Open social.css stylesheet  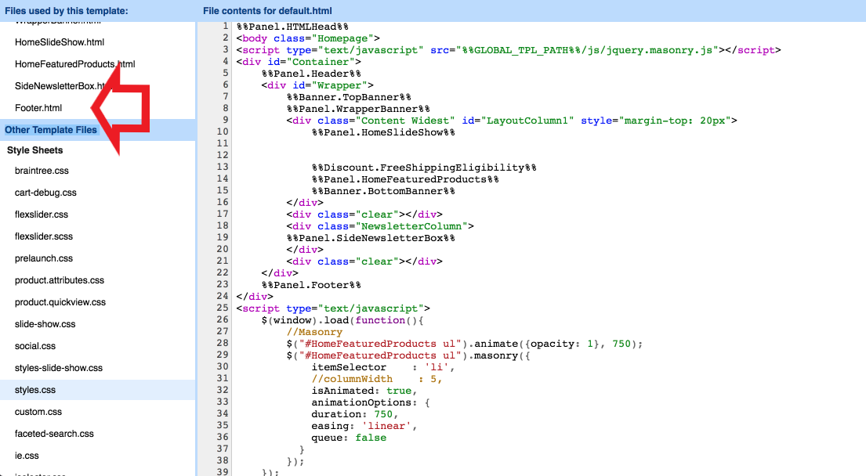click(x=34, y=346)
